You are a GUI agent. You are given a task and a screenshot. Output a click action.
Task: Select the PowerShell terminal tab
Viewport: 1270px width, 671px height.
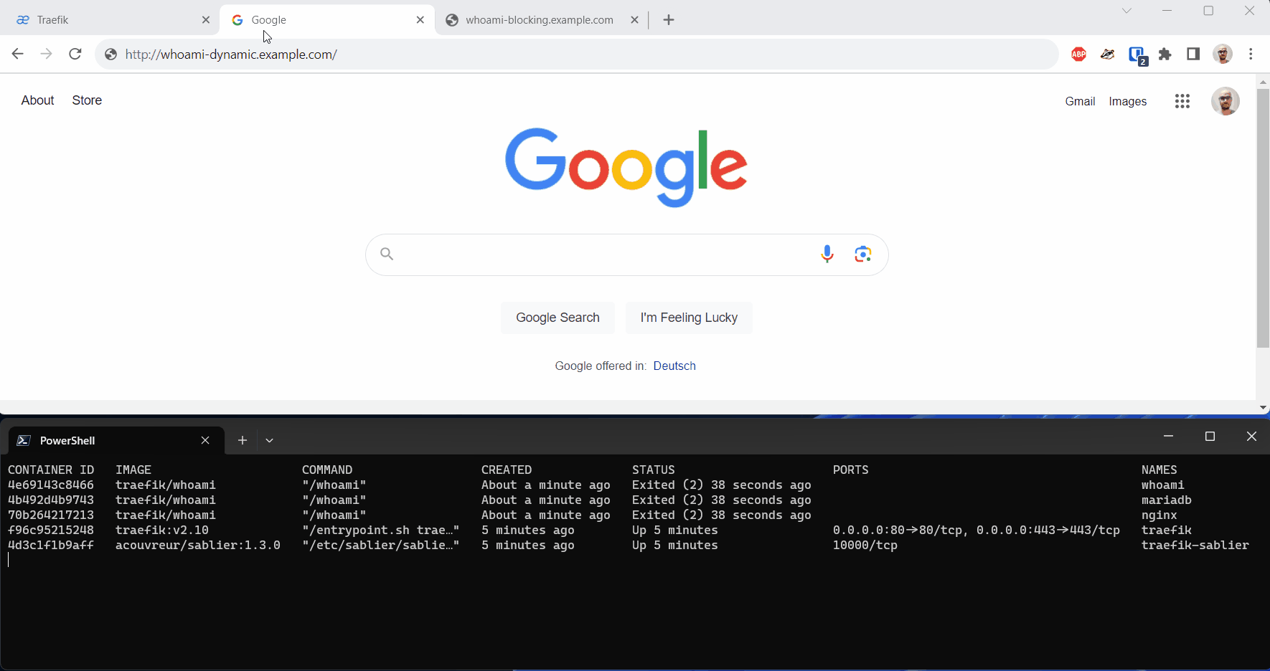click(x=116, y=440)
